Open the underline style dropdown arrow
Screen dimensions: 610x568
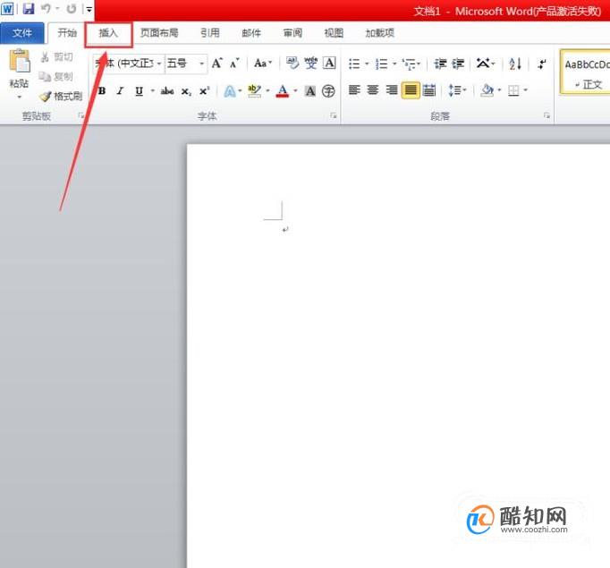[152, 91]
